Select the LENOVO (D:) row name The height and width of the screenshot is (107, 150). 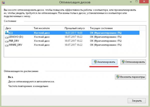pyautogui.click(x=16, y=37)
